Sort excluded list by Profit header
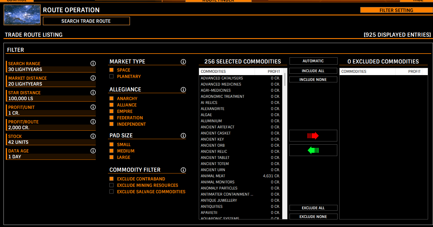This screenshot has height=227, width=433. (409, 71)
